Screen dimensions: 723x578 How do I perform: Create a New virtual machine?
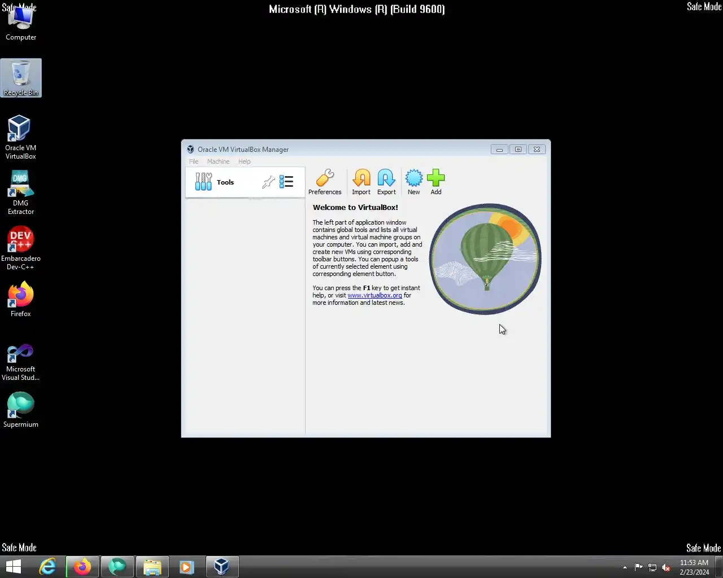click(413, 182)
